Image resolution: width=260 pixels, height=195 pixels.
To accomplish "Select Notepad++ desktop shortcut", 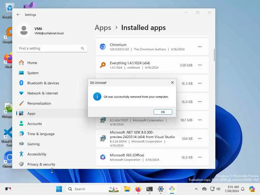I will 7,110.
